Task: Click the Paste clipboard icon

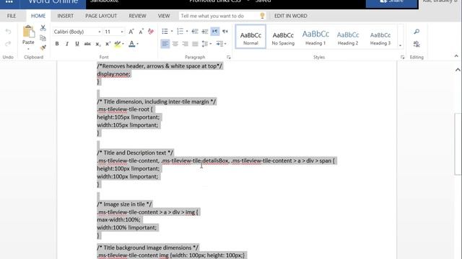Action: 29,32
